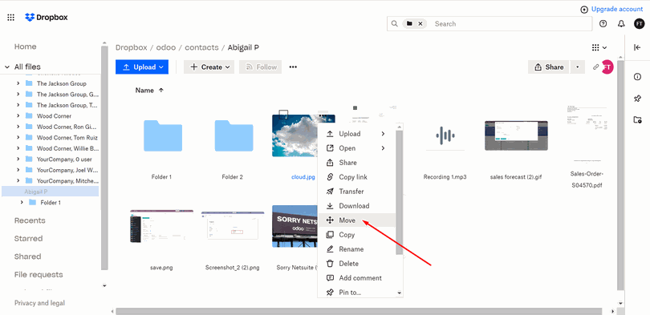The image size is (650, 315).
Task: Select Transfer from the context menu
Action: 356,192
